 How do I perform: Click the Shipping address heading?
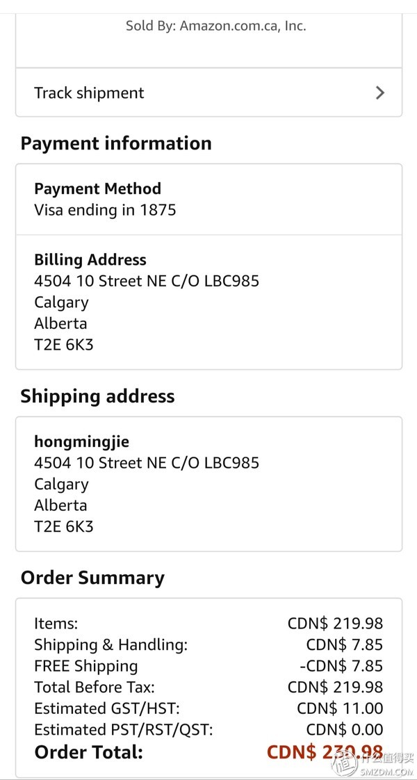point(97,396)
